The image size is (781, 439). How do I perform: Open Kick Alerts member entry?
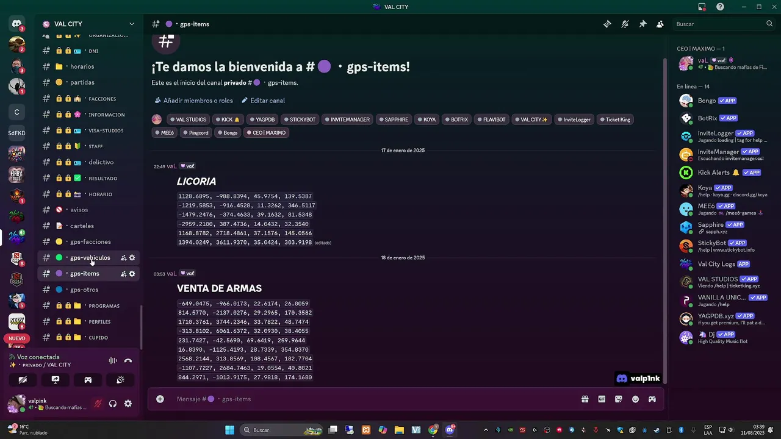pos(723,173)
